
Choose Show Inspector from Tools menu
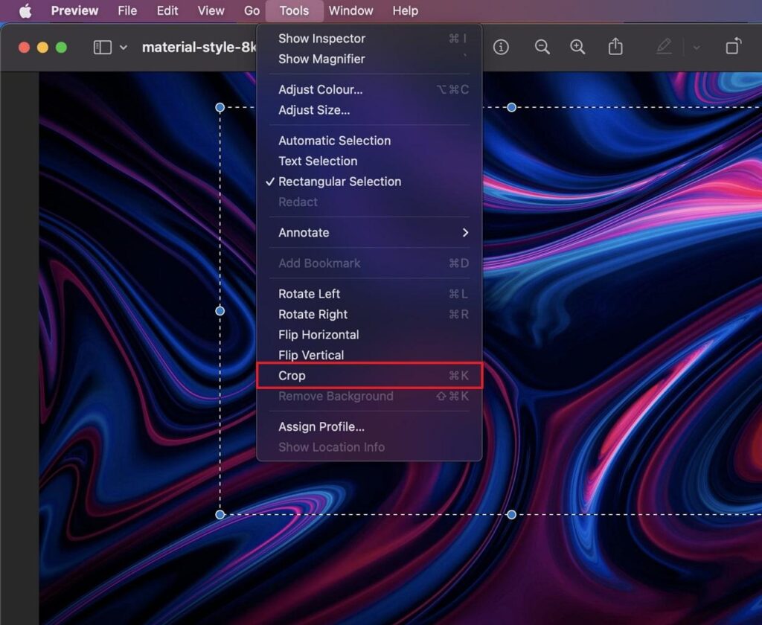pos(369,39)
